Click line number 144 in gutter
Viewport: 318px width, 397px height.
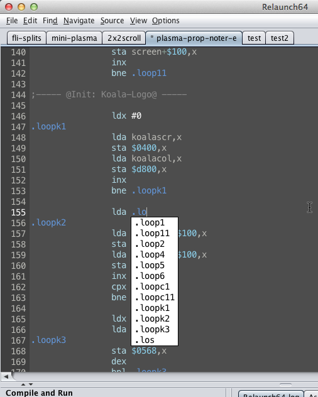[x=18, y=95]
